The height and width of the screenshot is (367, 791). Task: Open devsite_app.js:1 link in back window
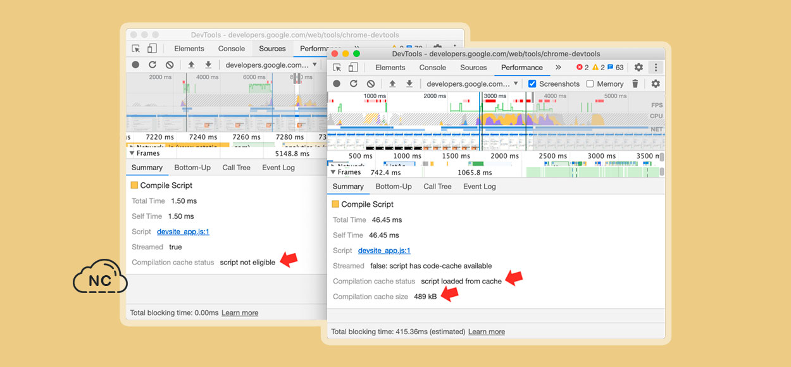pyautogui.click(x=183, y=232)
